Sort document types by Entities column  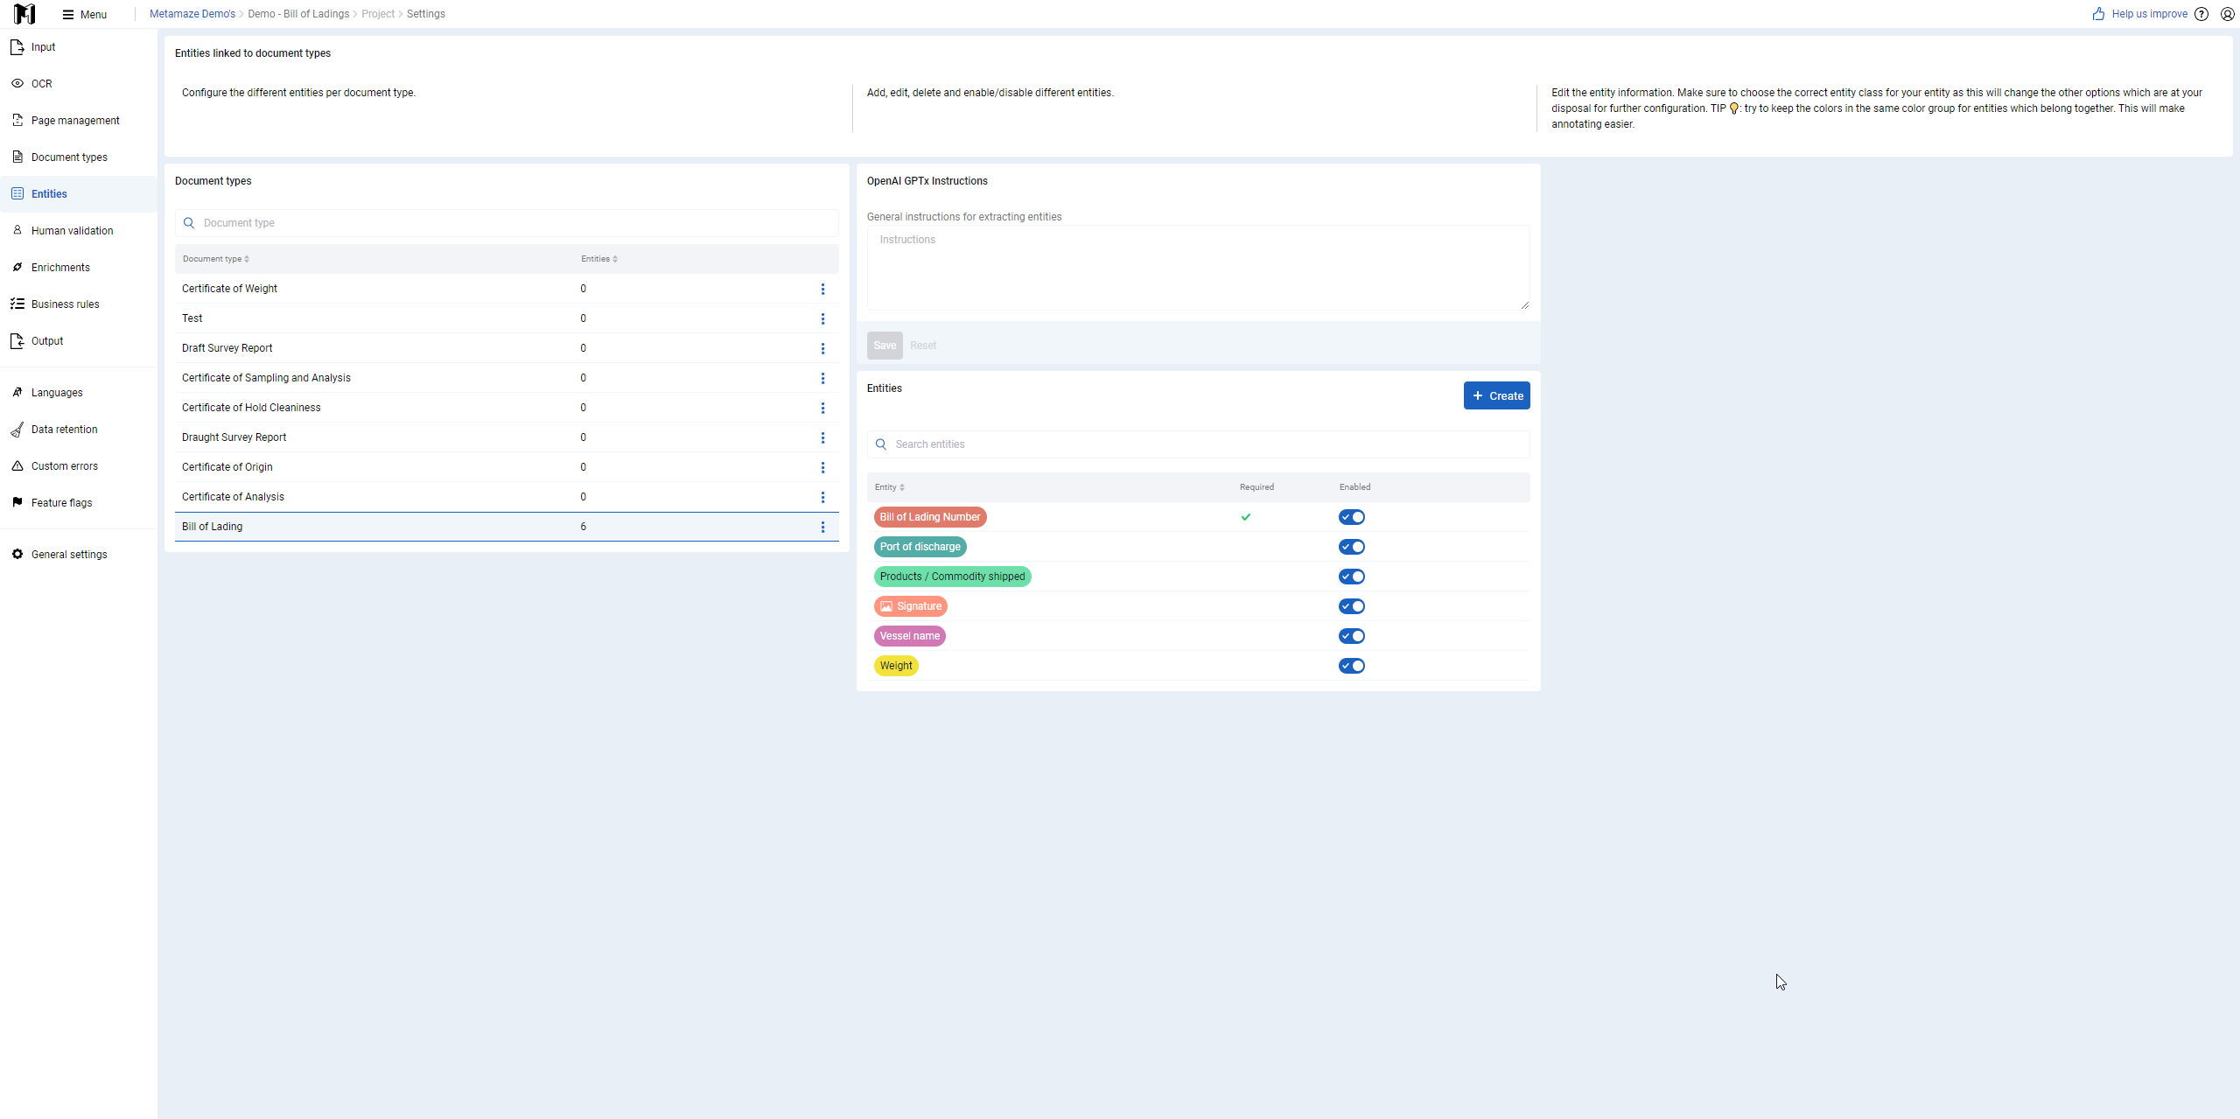(599, 259)
